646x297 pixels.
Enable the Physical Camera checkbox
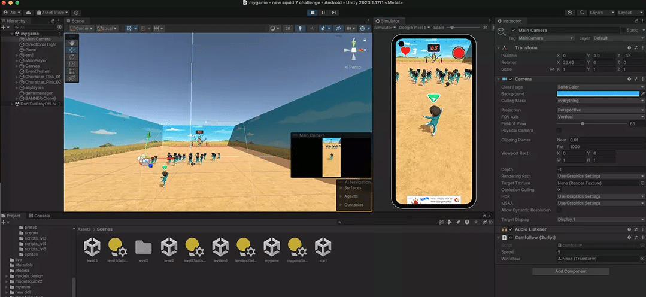[559, 130]
